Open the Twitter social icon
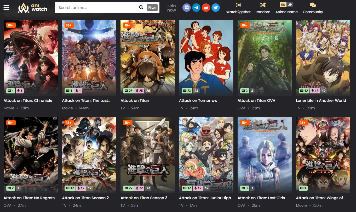The height and width of the screenshot is (212, 356). pos(215,8)
